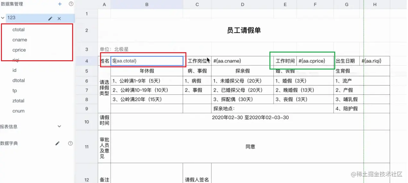Click cell containing #{aa.cprice}
408x183 pixels.
pyautogui.click(x=315, y=61)
